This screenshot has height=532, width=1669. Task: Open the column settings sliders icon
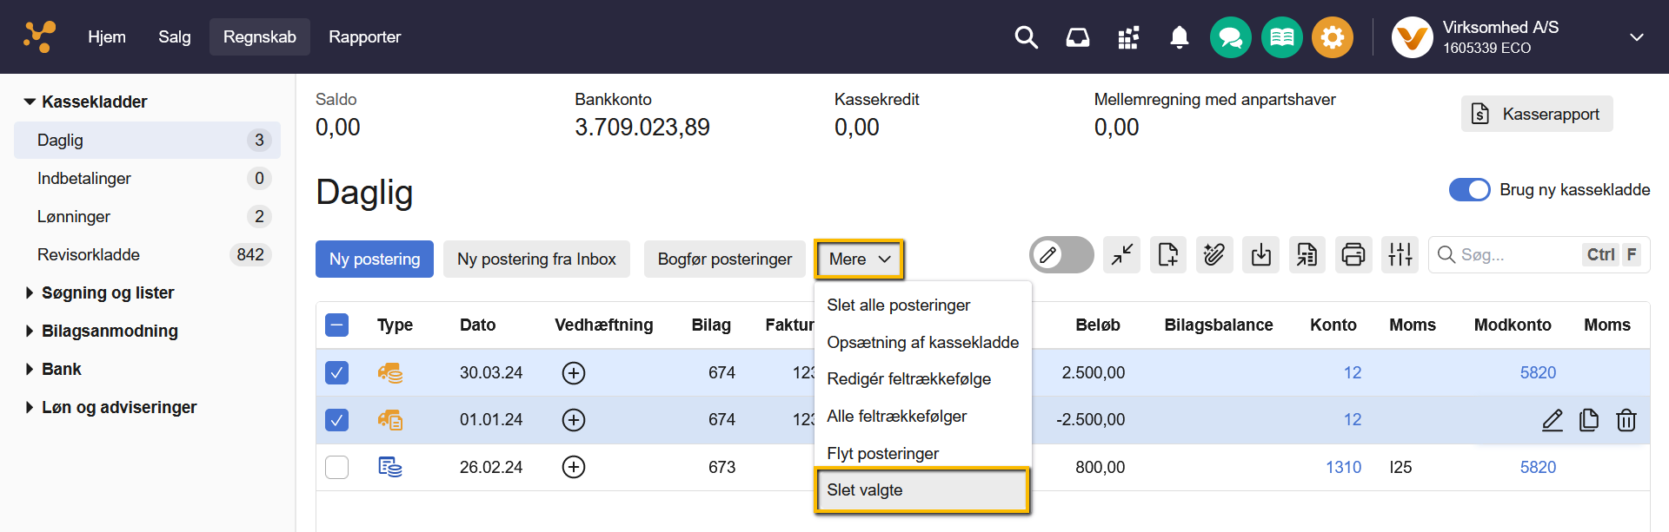(1400, 255)
